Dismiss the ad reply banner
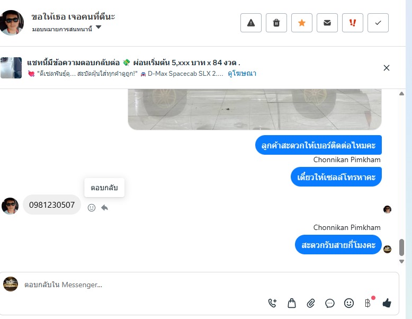 pos(386,68)
